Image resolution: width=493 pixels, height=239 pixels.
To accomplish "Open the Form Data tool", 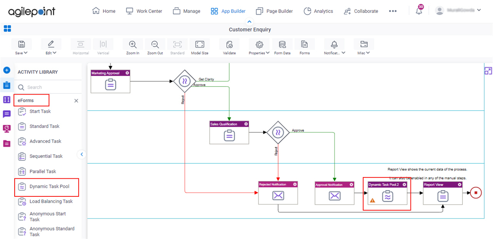I will (x=282, y=47).
